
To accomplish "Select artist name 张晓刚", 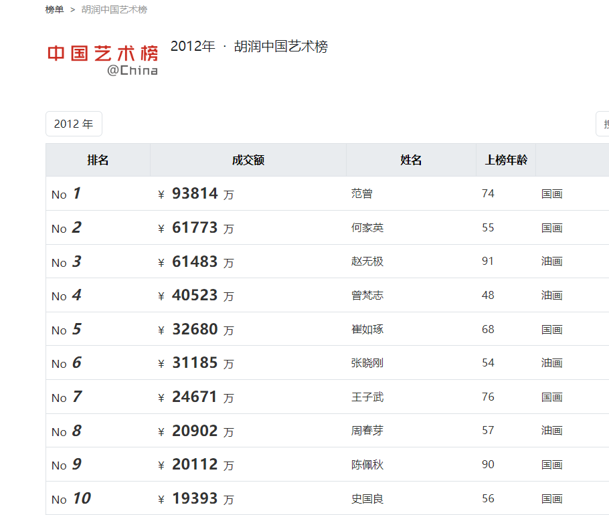I will coord(367,363).
